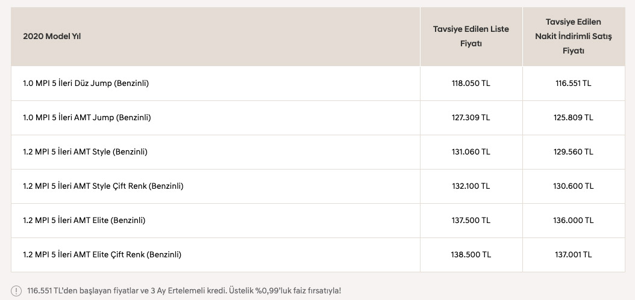Select the 1.0 MPI AMT Jump row label
This screenshot has height=300, width=635.
point(87,118)
